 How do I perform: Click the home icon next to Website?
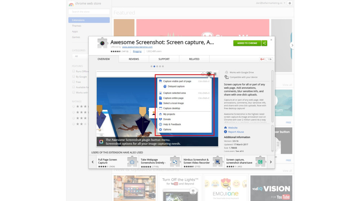click(225, 128)
